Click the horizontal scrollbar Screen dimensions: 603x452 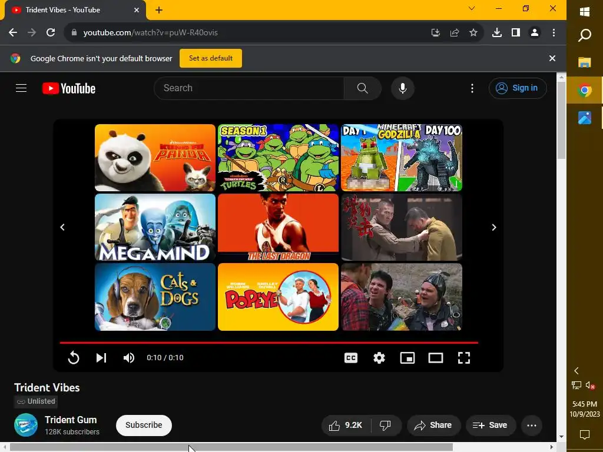tap(231, 447)
